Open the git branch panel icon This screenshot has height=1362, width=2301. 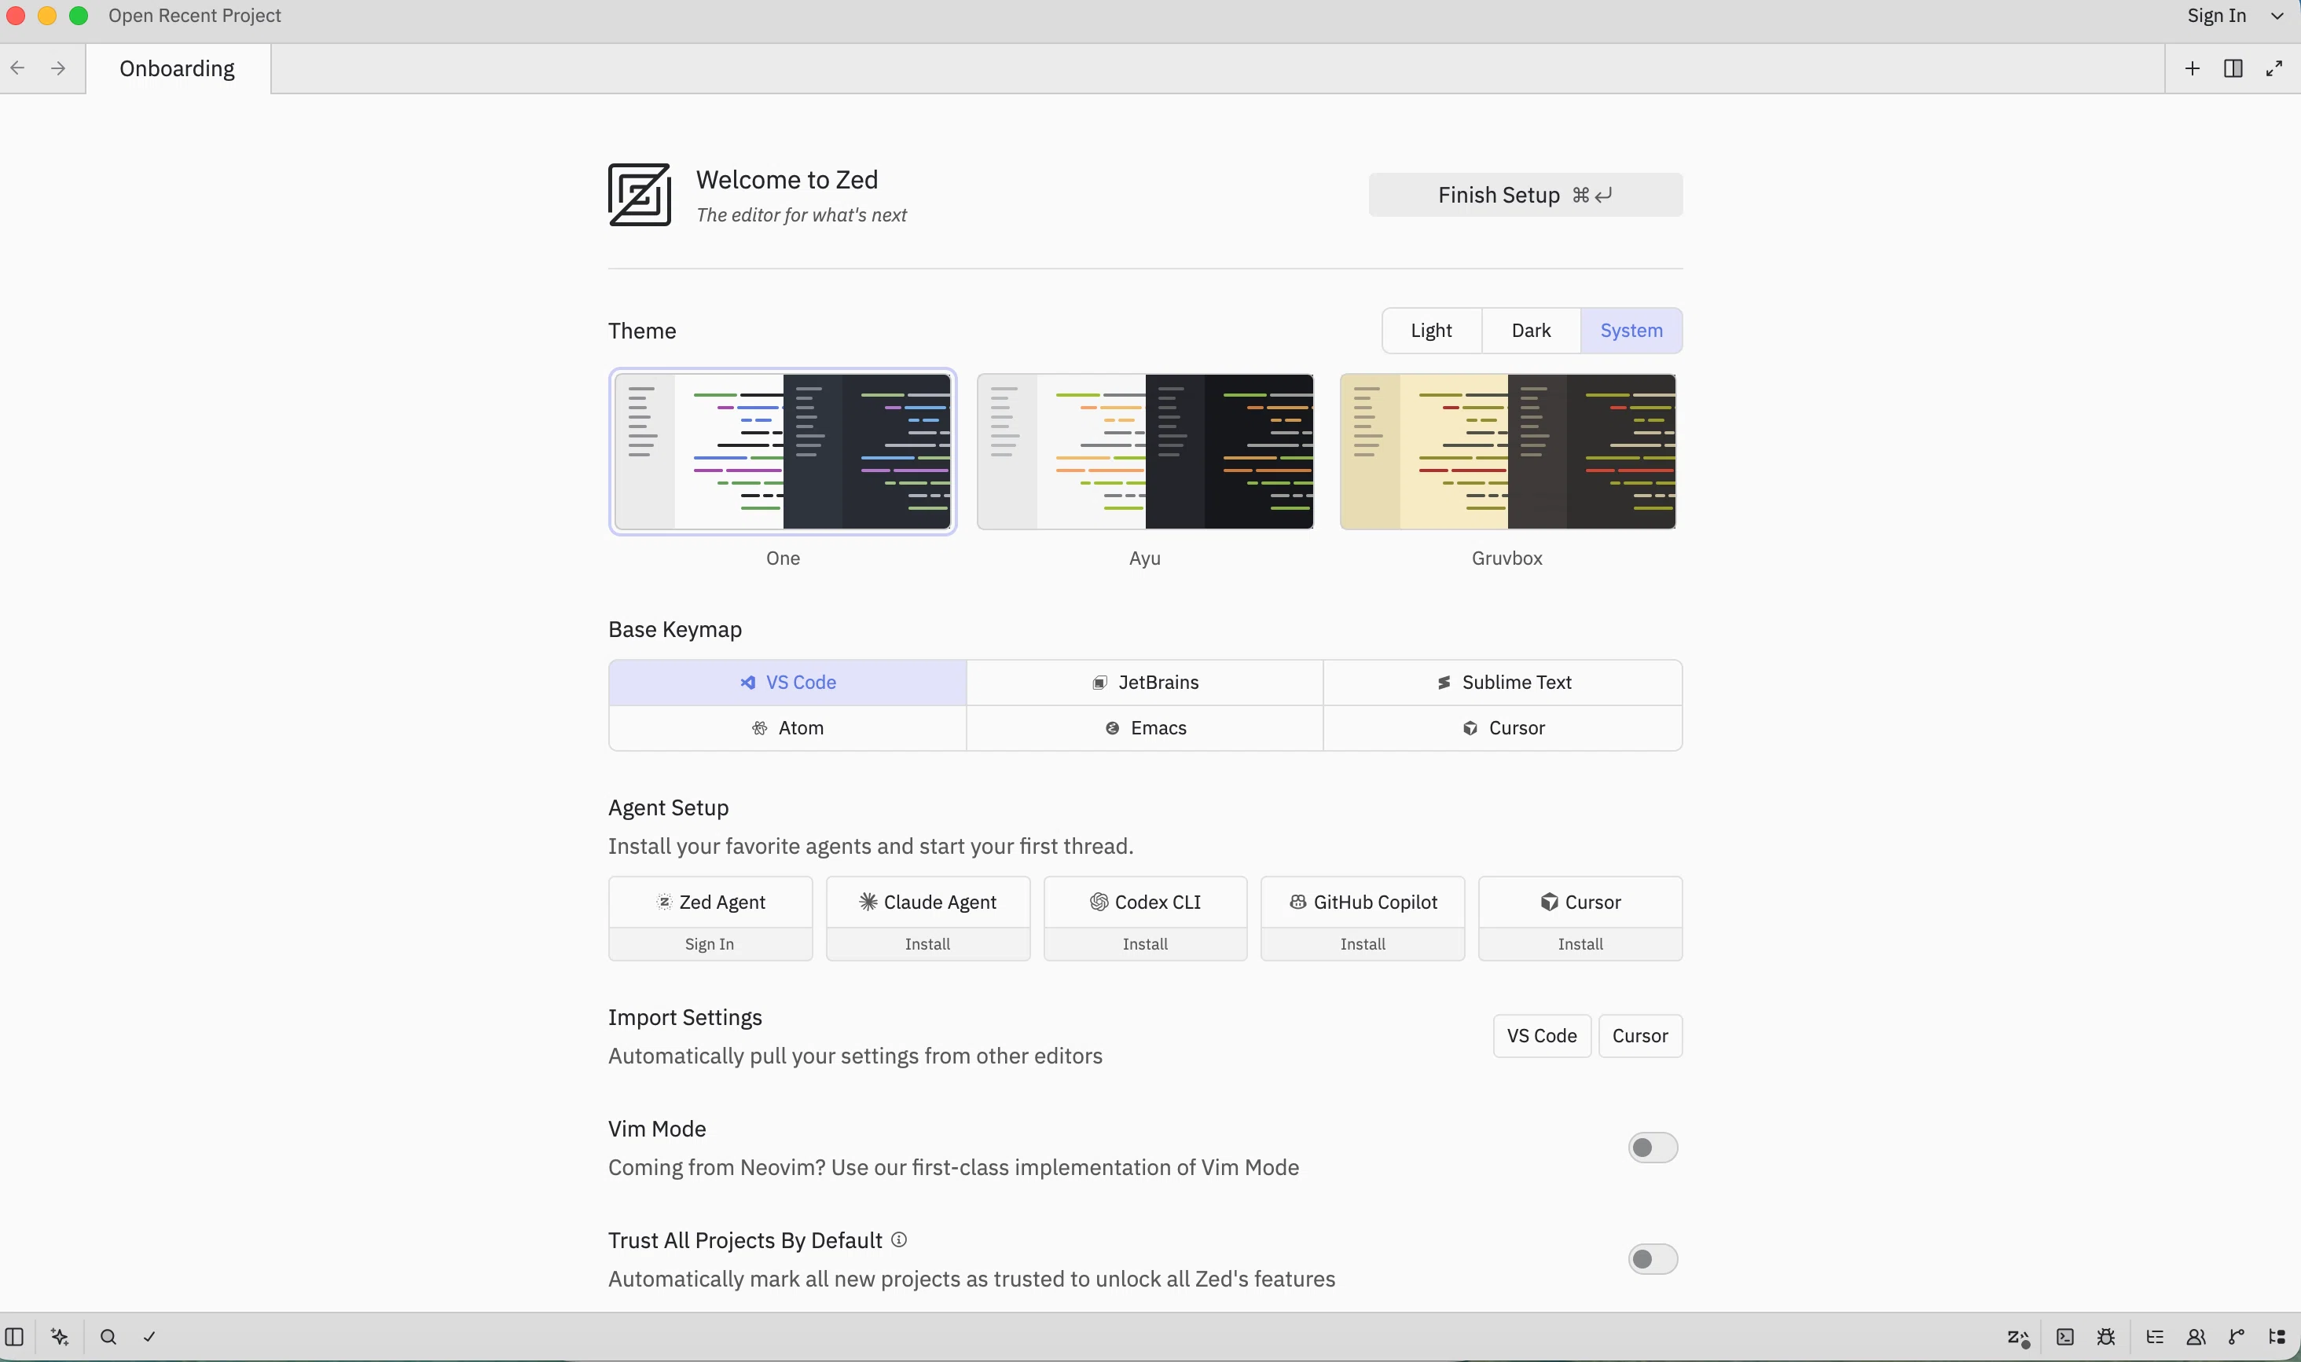tap(2237, 1336)
